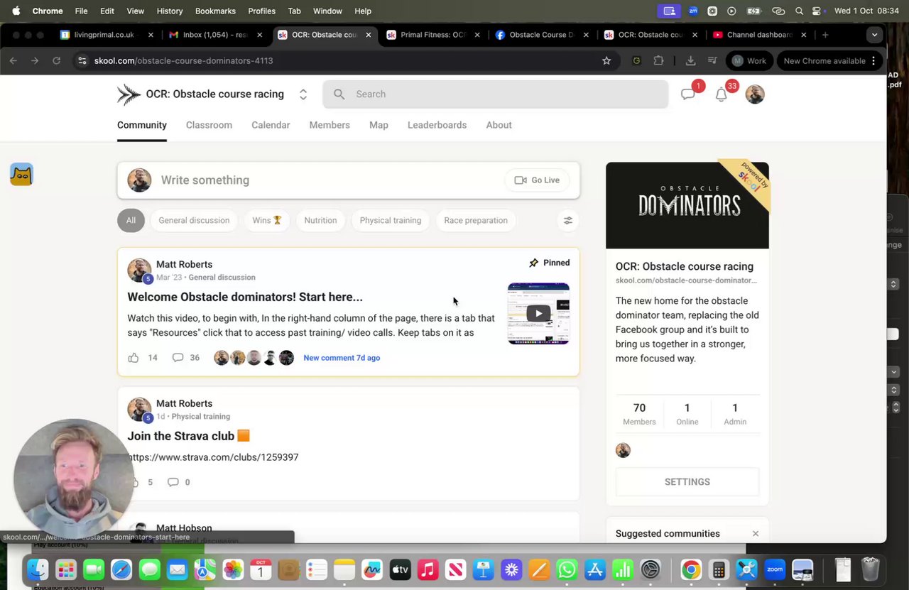Open the Safari compass icon in the dock
909x590 pixels.
click(x=121, y=569)
